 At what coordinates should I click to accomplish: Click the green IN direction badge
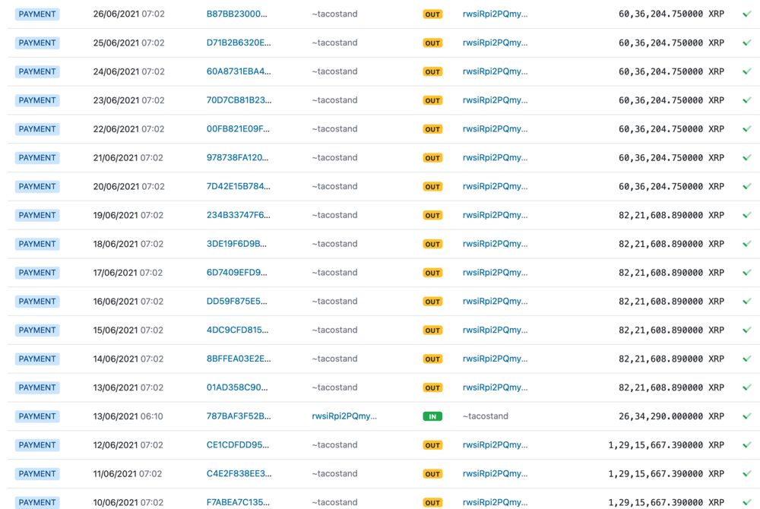432,416
